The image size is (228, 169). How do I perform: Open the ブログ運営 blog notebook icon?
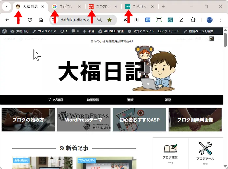170,148
